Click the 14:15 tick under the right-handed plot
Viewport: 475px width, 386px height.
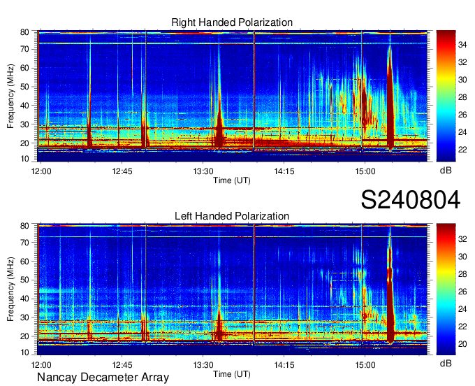[284, 171]
